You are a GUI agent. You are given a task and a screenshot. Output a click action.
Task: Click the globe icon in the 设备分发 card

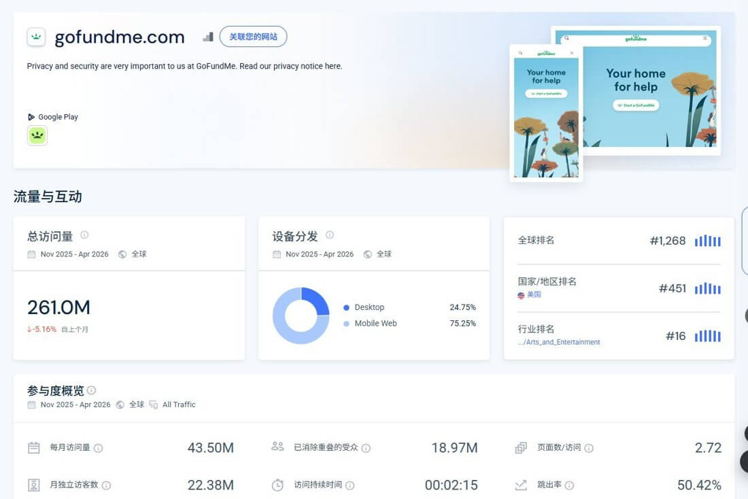click(367, 254)
